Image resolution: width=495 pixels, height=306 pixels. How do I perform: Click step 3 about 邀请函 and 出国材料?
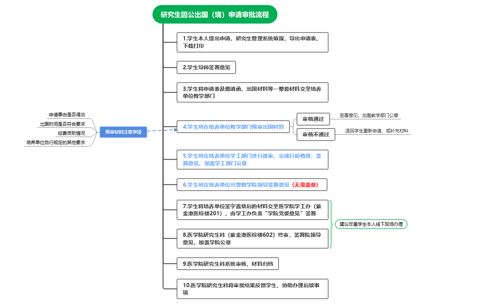pos(252,92)
